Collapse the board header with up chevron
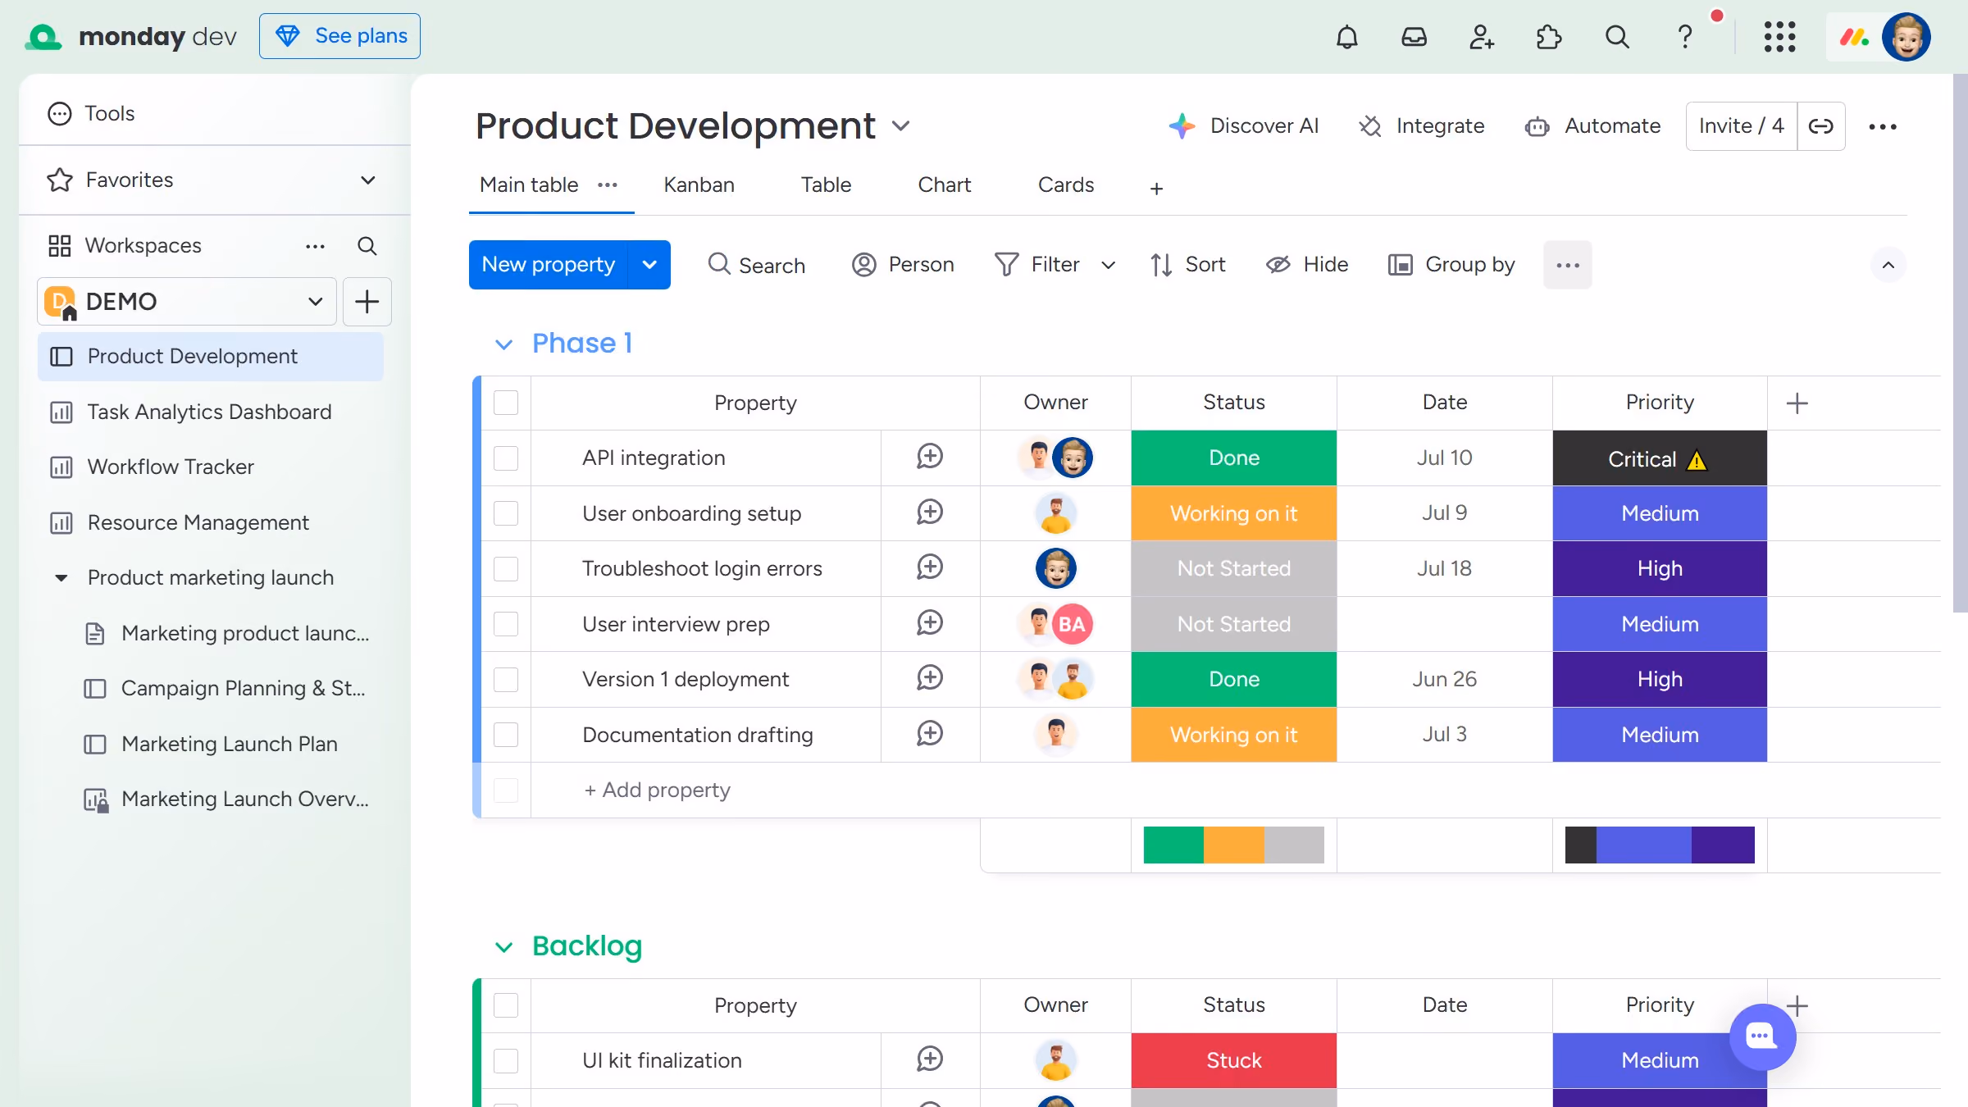 pyautogui.click(x=1888, y=265)
